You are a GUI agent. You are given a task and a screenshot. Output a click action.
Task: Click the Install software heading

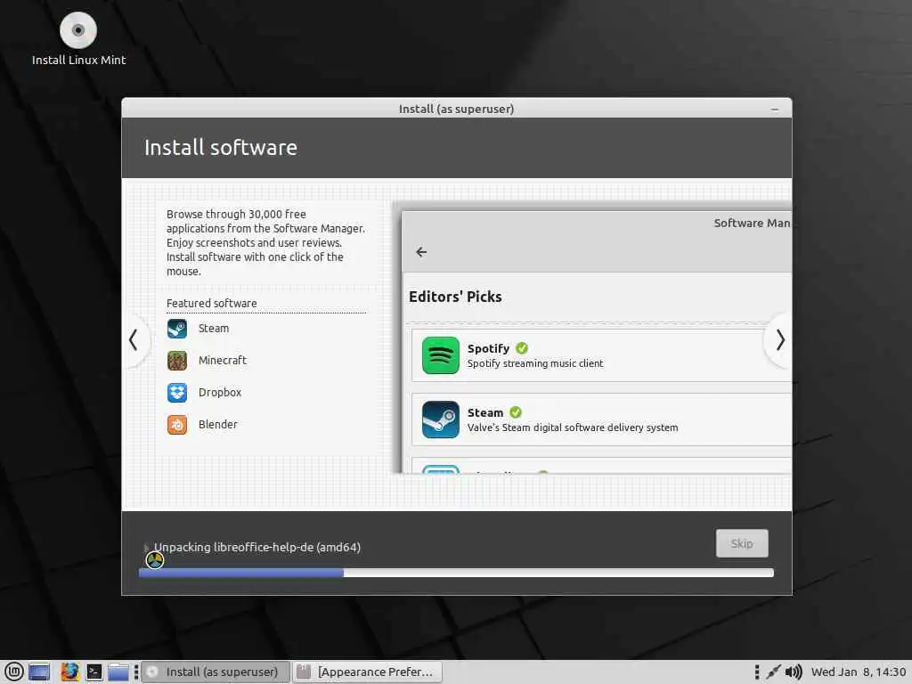tap(221, 148)
